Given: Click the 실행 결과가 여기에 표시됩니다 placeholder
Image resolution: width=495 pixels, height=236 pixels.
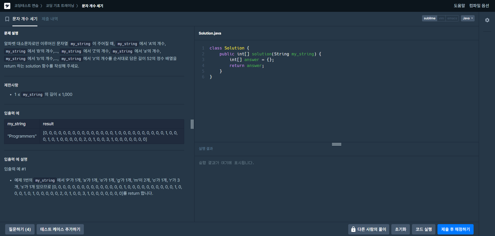Looking at the screenshot, I should click(x=226, y=163).
